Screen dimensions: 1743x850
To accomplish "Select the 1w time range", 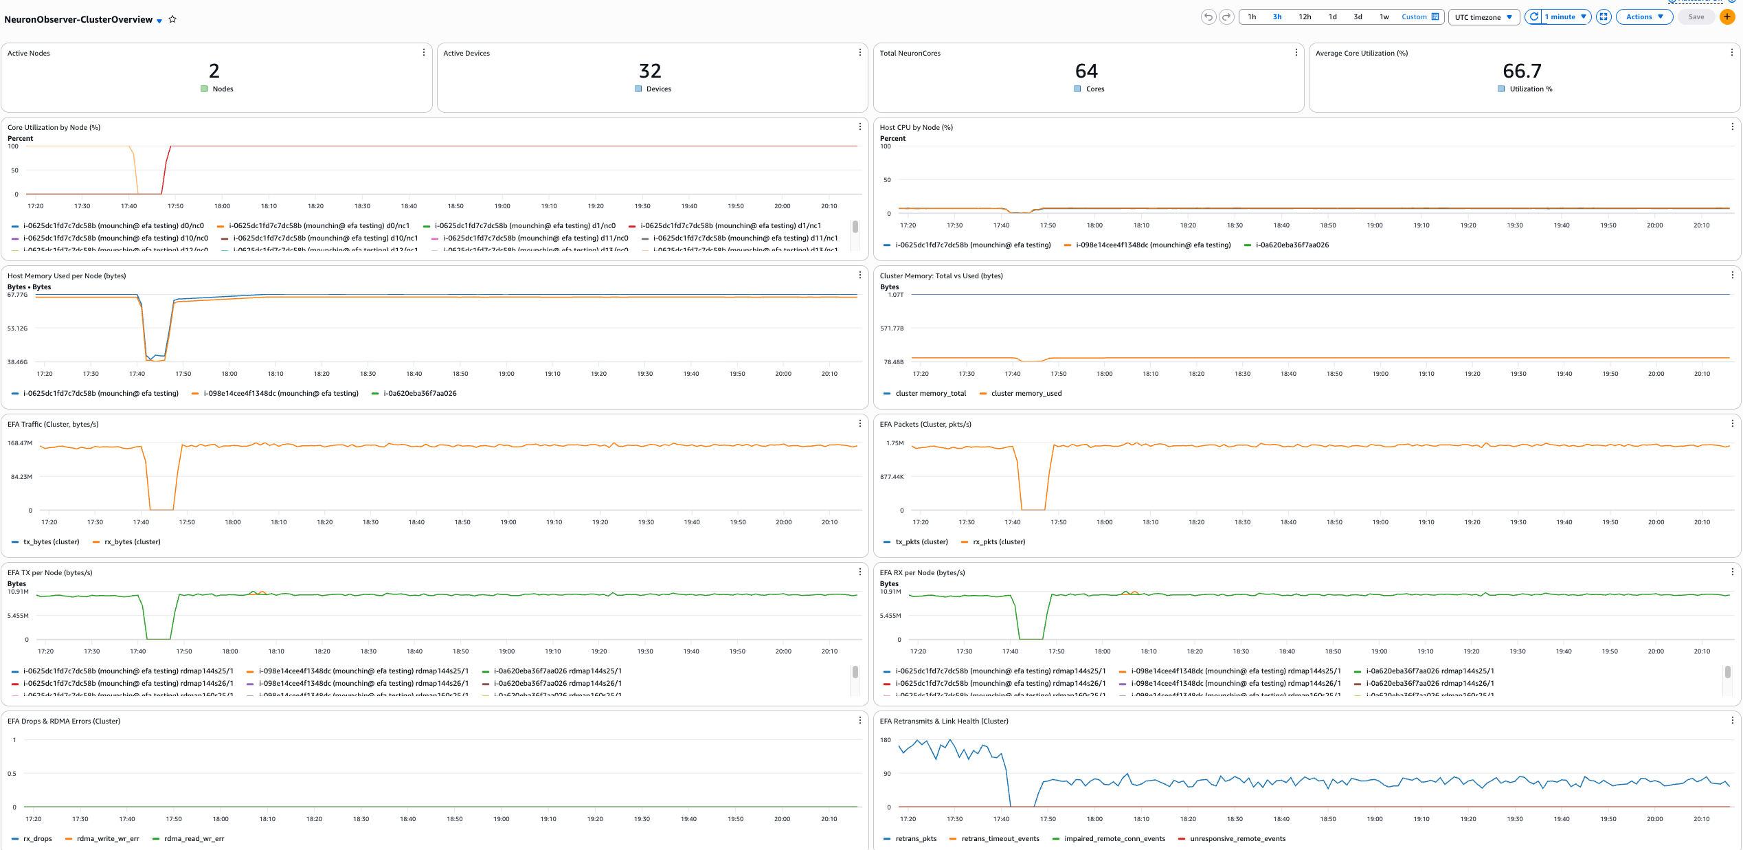I will tap(1384, 17).
